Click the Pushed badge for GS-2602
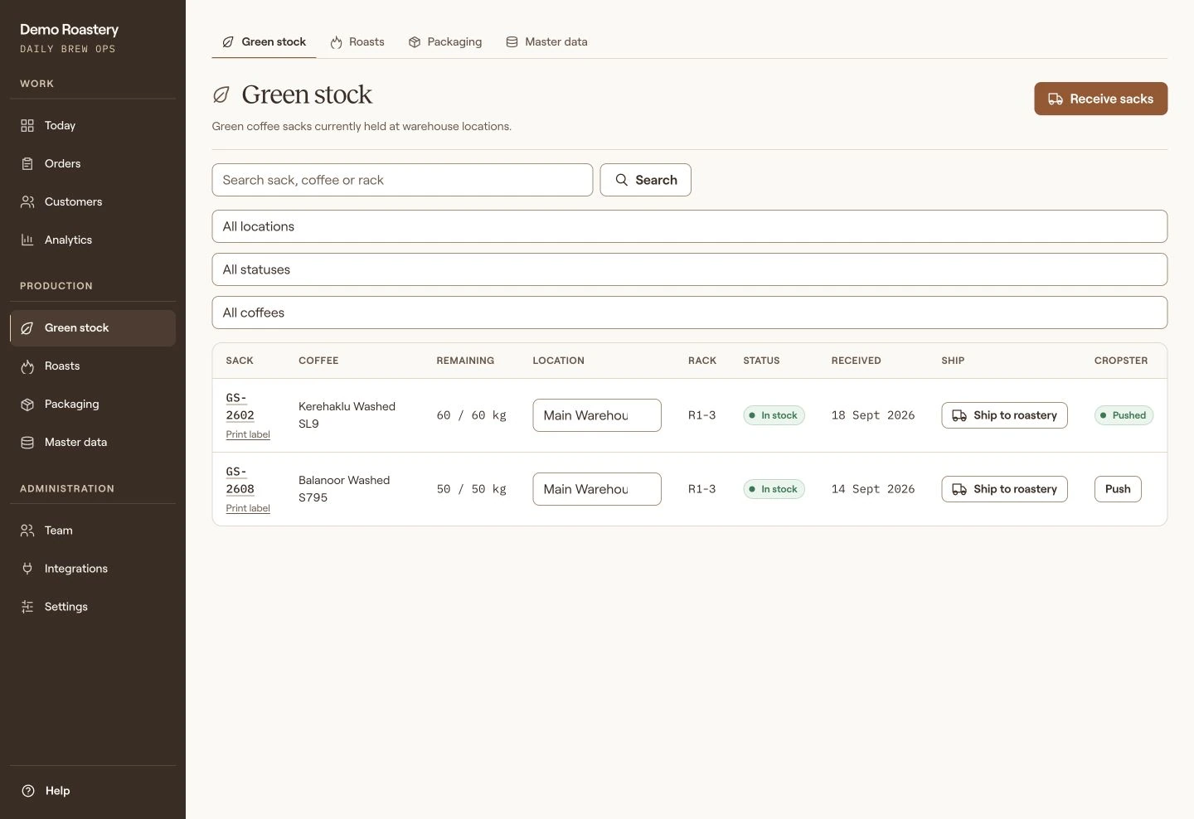Screen dimensions: 1194x819 [x=1124, y=415]
